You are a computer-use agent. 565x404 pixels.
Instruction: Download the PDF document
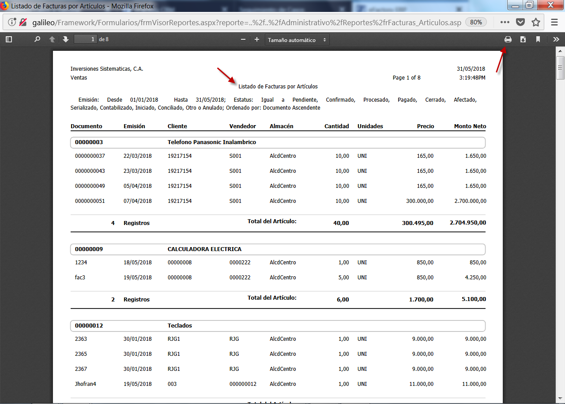click(523, 39)
